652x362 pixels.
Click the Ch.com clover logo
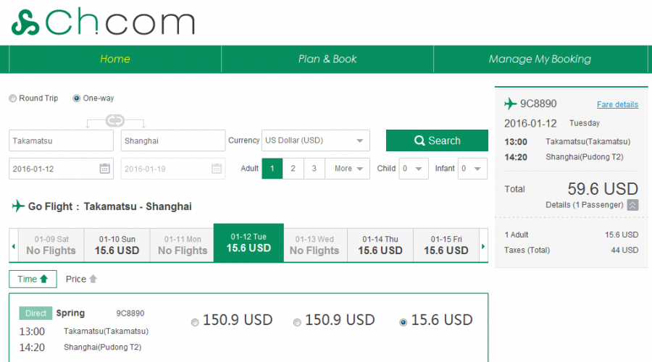click(x=26, y=22)
